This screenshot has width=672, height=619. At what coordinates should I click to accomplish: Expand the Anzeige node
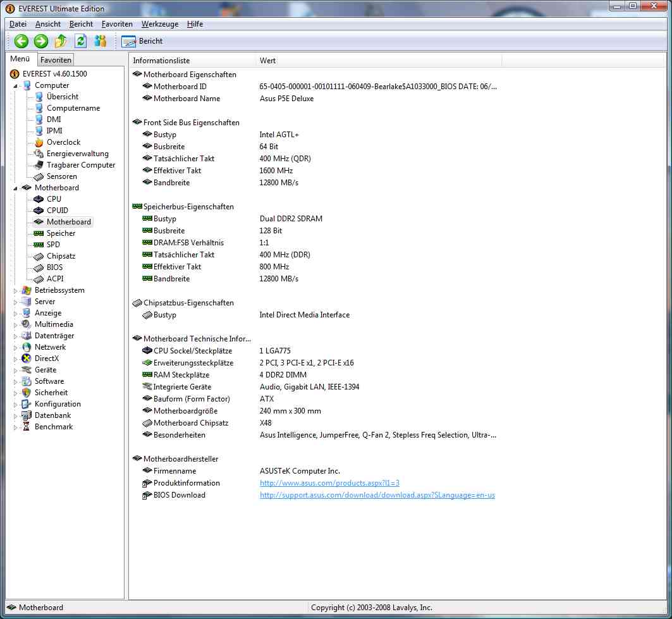tap(15, 314)
